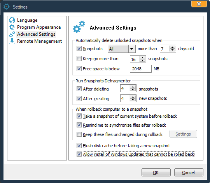Enable Keep these files unchanged during rollback
This screenshot has width=210, height=183.
point(79,134)
